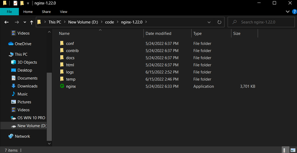Viewport: 297px width, 153px height.
Task: Open the recent locations dropdown
Action: [24, 22]
